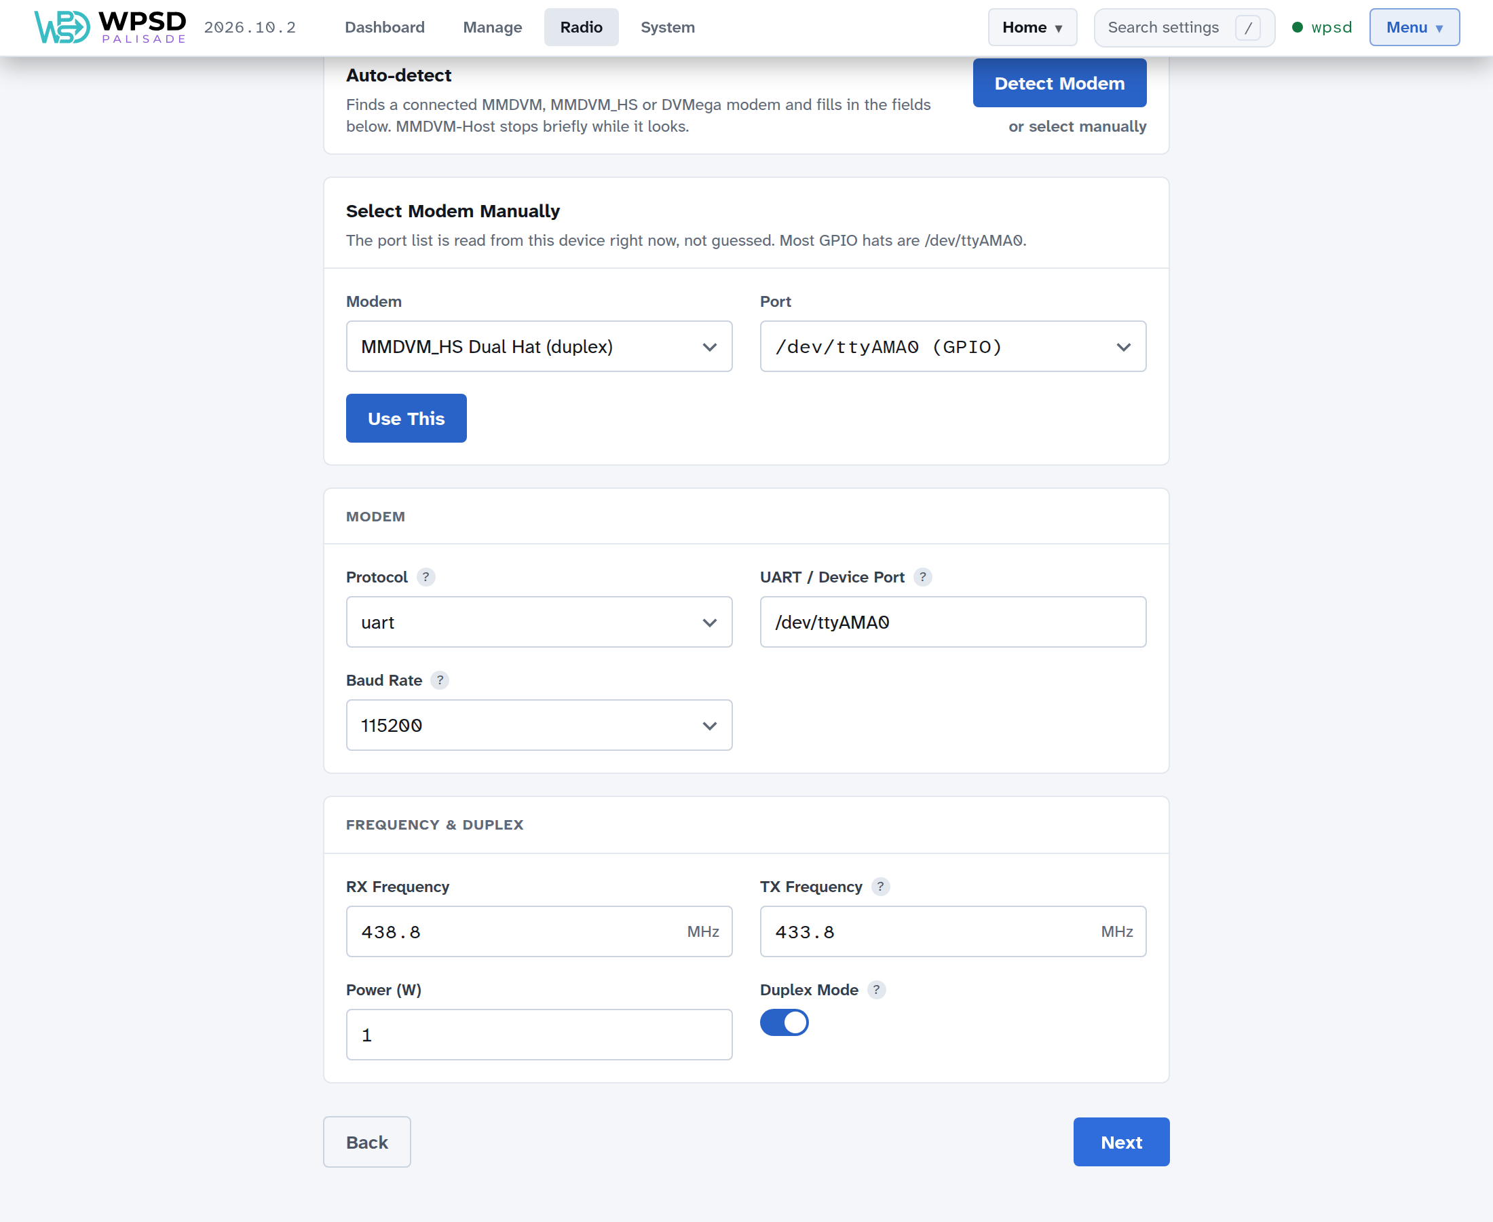Click the Use This button
Viewport: 1493px width, 1222px height.
[406, 418]
